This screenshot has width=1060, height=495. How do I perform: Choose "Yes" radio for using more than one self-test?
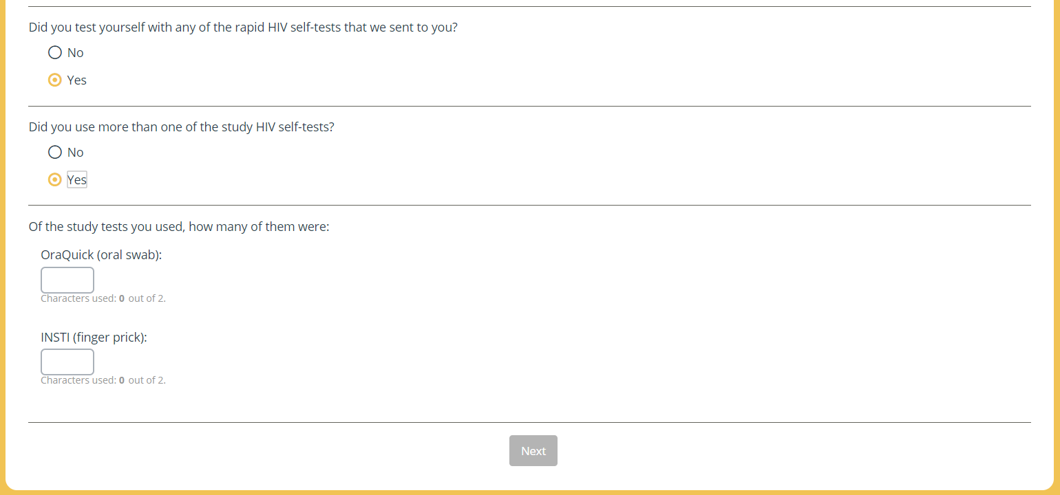tap(55, 180)
